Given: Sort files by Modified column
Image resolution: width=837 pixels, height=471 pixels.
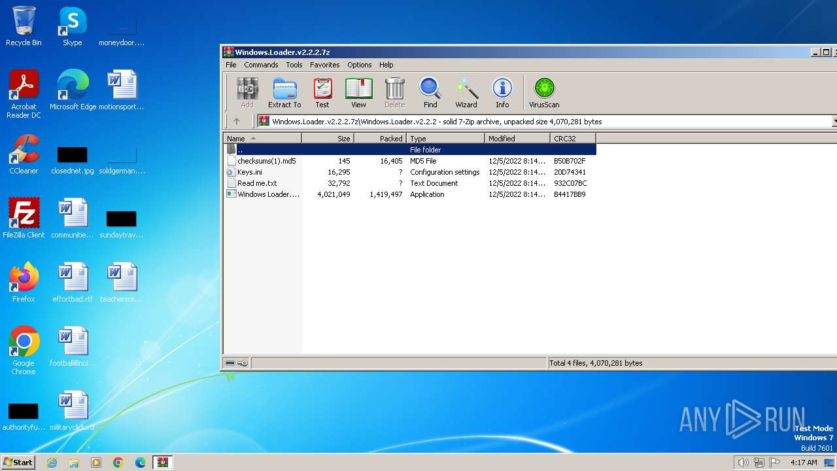Looking at the screenshot, I should [517, 139].
